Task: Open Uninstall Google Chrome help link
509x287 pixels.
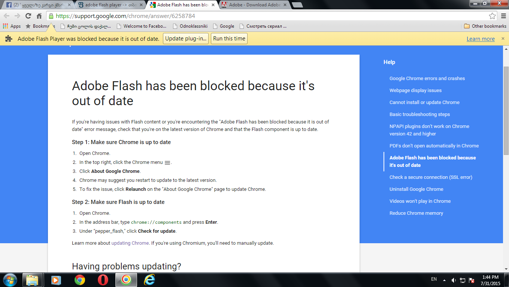Action: [416, 189]
